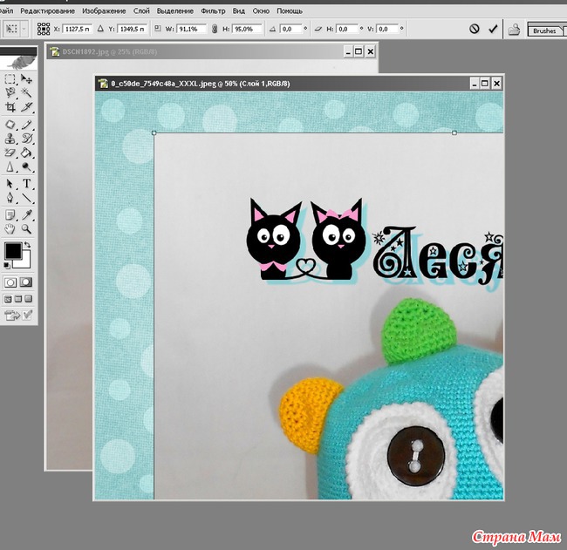Click the W width percentage field
The height and width of the screenshot is (550, 567).
[189, 29]
